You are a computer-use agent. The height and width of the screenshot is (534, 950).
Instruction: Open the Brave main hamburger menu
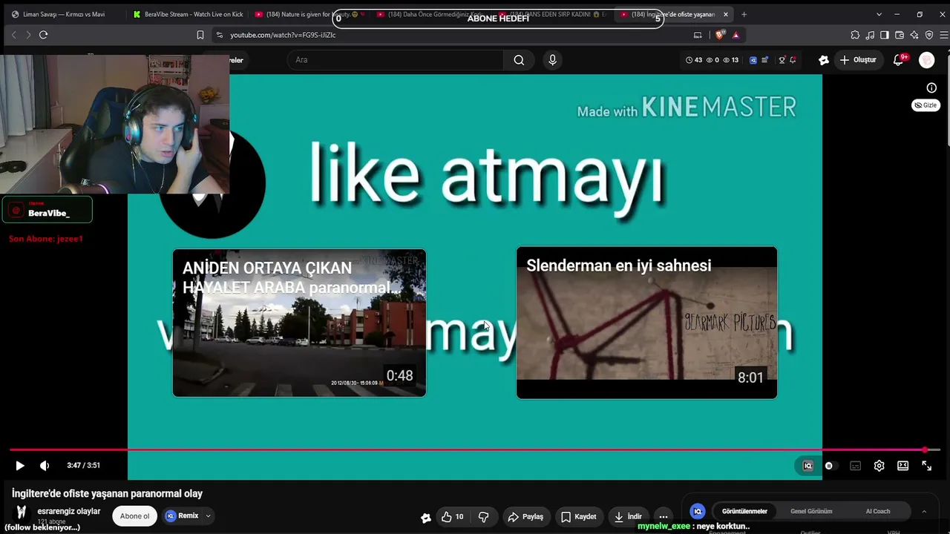coord(944,35)
